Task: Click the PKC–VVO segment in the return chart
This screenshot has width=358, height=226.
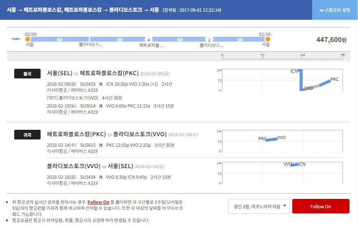Action: click(272, 139)
